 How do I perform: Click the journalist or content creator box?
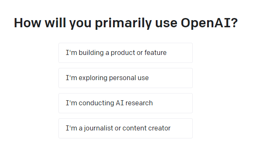pyautogui.click(x=126, y=128)
